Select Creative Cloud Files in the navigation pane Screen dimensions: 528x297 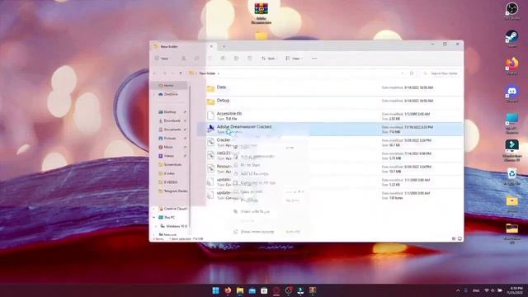(x=172, y=209)
